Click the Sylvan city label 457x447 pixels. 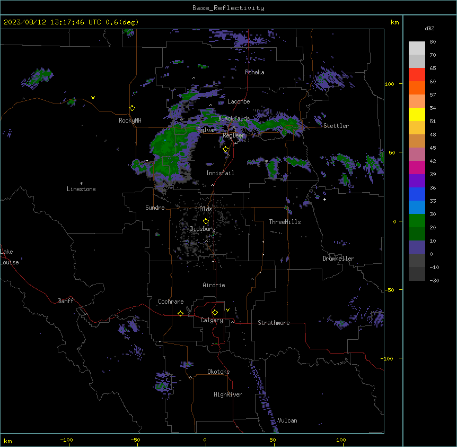click(207, 130)
